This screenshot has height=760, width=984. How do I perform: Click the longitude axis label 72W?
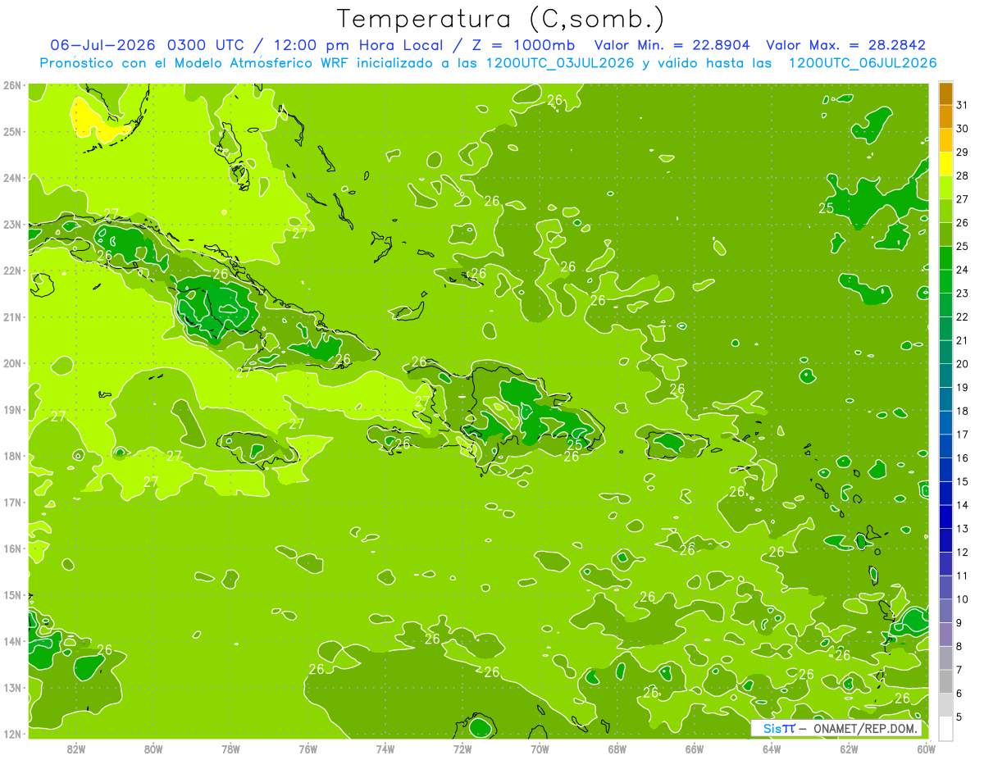tap(462, 749)
